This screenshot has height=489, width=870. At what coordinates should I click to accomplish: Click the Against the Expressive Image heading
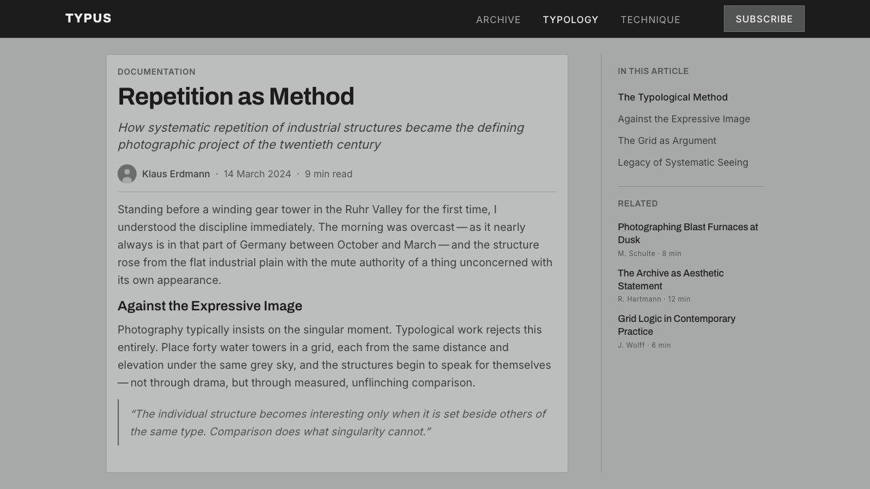(x=210, y=306)
